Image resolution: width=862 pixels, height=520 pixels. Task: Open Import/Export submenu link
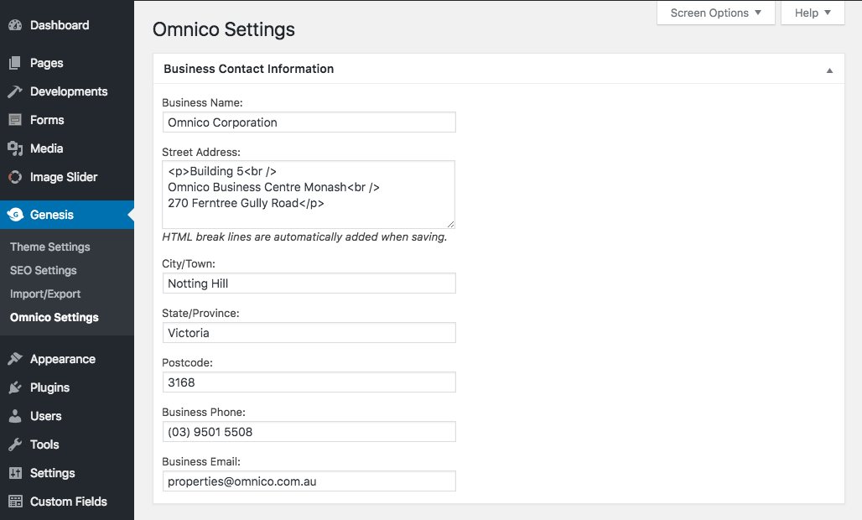(45, 294)
